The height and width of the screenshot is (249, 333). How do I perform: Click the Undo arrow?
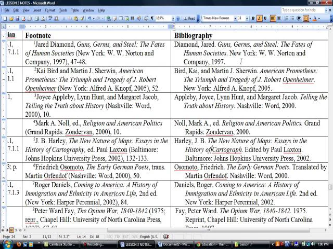pos(89,19)
